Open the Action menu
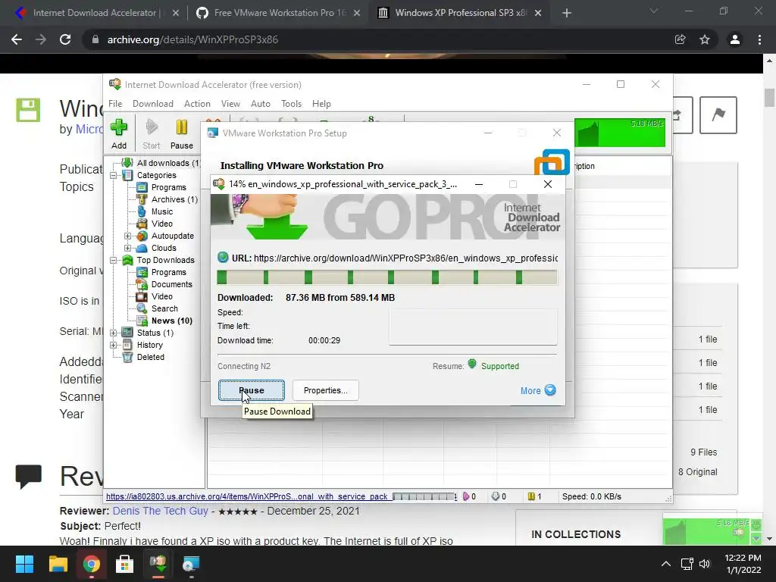Screen dimensions: 776x582 [x=197, y=103]
